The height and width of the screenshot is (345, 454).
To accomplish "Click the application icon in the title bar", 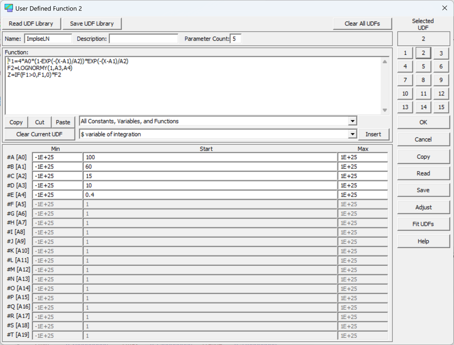I will [9, 8].
